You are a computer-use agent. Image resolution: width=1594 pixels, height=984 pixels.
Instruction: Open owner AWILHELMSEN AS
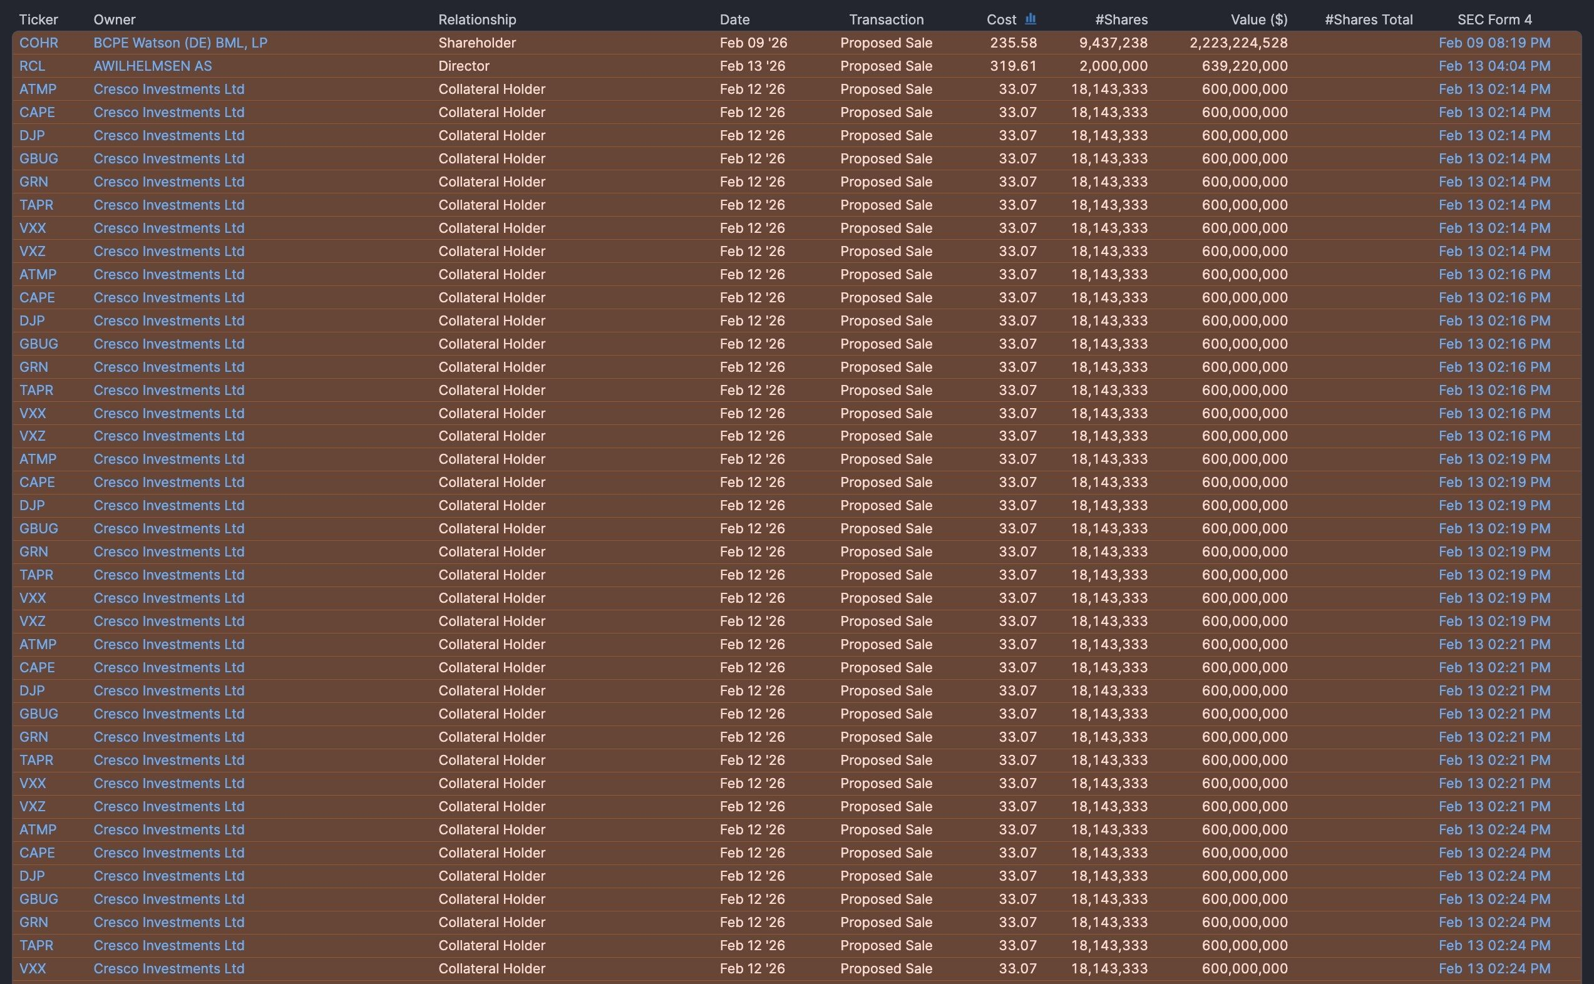(152, 66)
